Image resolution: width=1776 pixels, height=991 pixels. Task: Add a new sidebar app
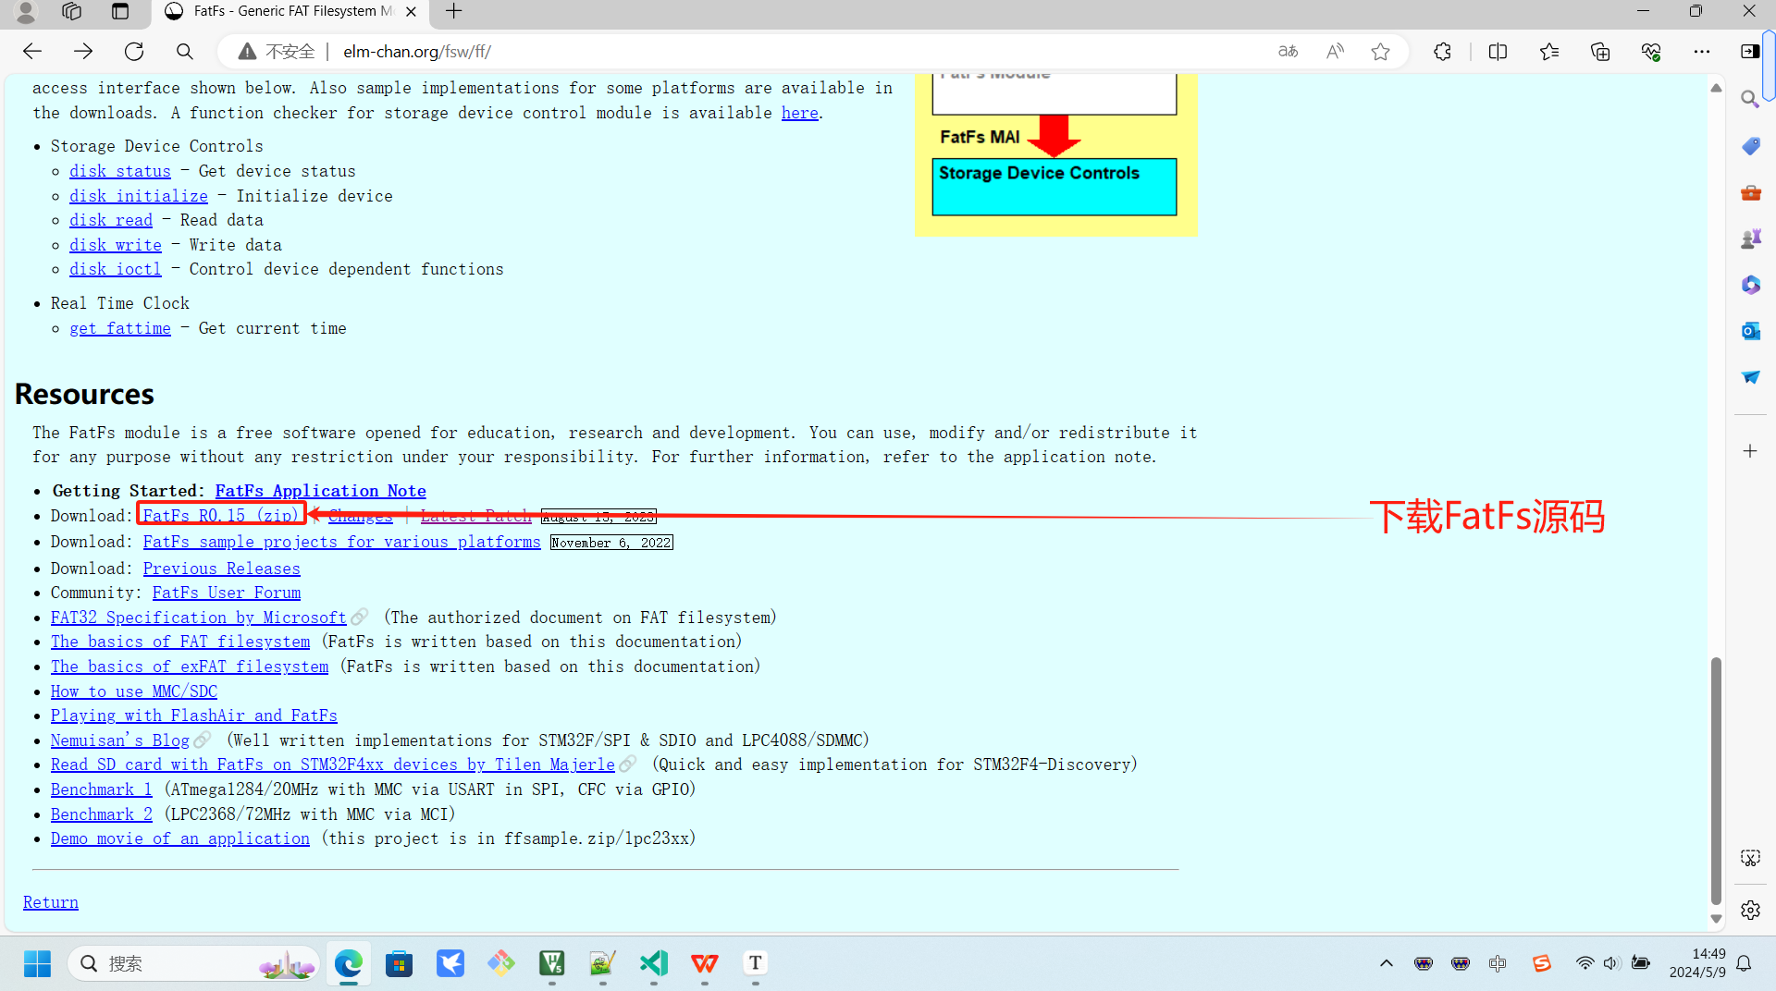pos(1750,451)
